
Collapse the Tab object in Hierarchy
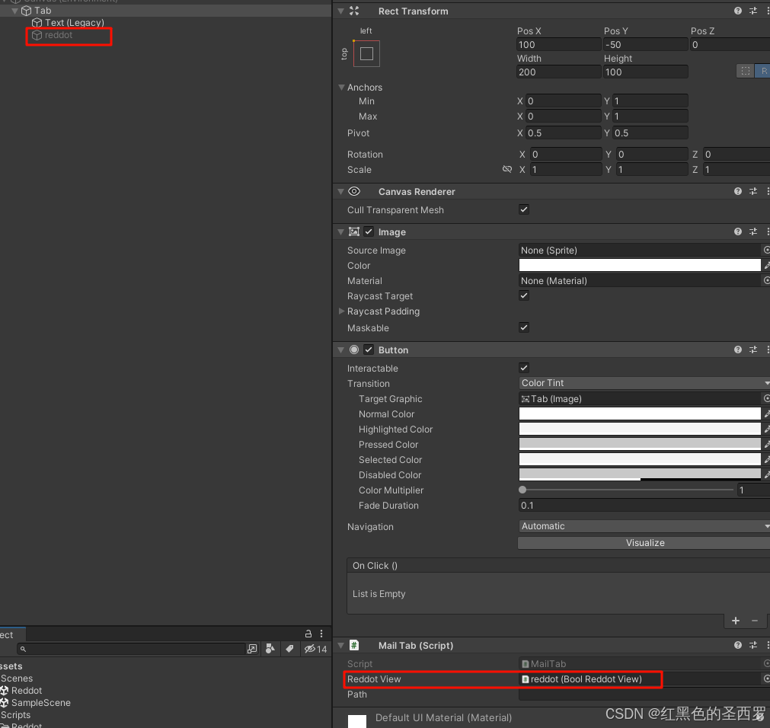pos(14,11)
